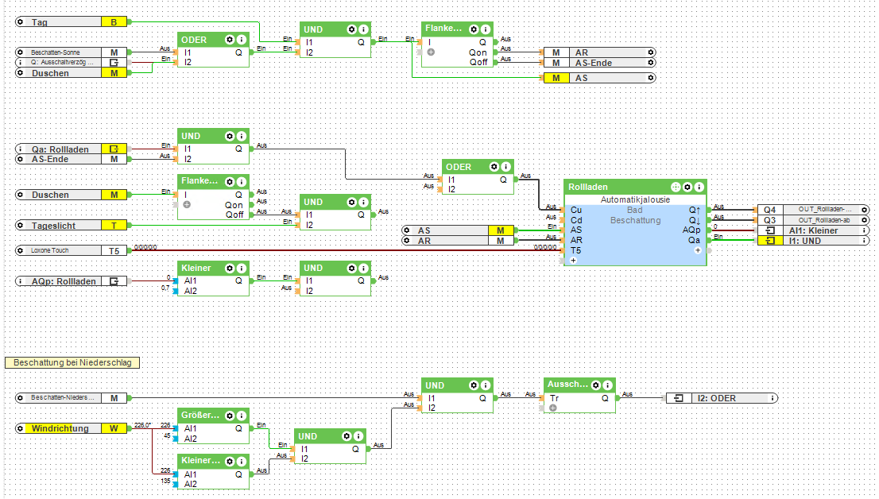Click info icon on AI1: Kleiner reference
The height and width of the screenshot is (499, 879).
coord(865,230)
